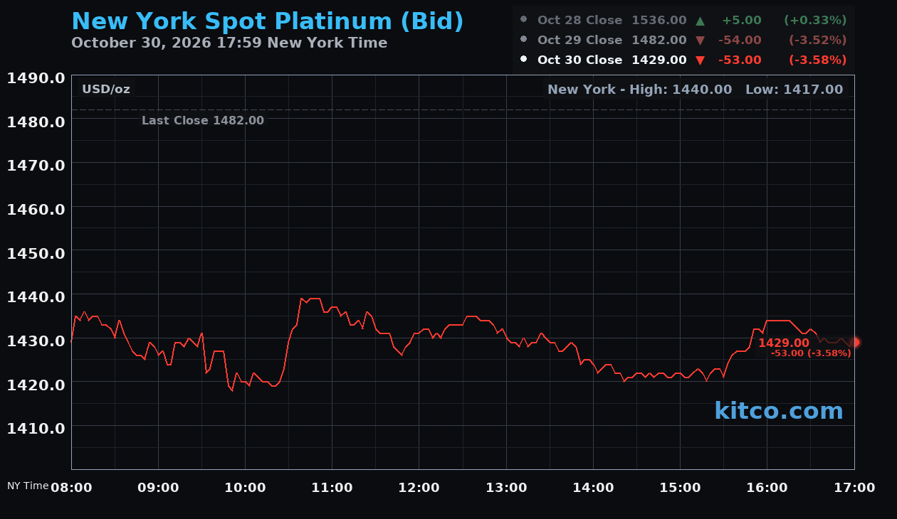Click the 1440.0 y-axis label

coord(36,296)
